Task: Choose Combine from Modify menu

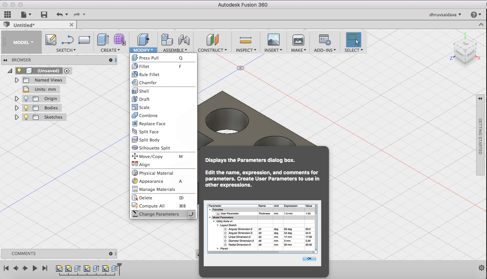Action: click(163, 116)
